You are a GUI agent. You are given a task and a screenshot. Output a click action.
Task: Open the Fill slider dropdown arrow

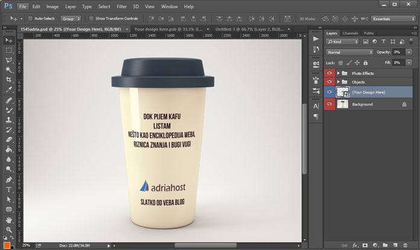409,63
